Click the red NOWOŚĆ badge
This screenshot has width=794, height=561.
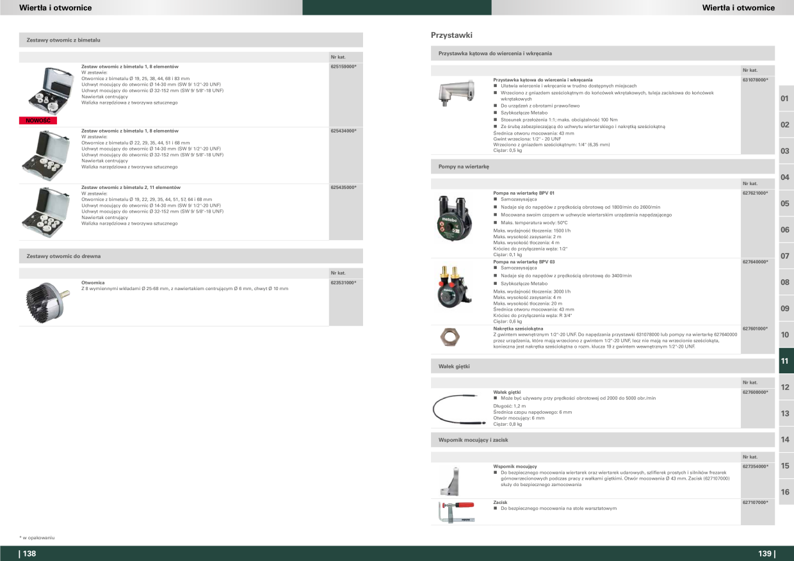tap(38, 120)
